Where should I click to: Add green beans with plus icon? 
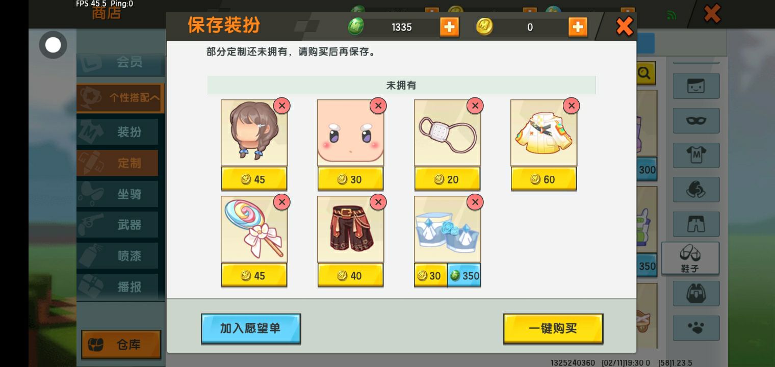pyautogui.click(x=449, y=27)
